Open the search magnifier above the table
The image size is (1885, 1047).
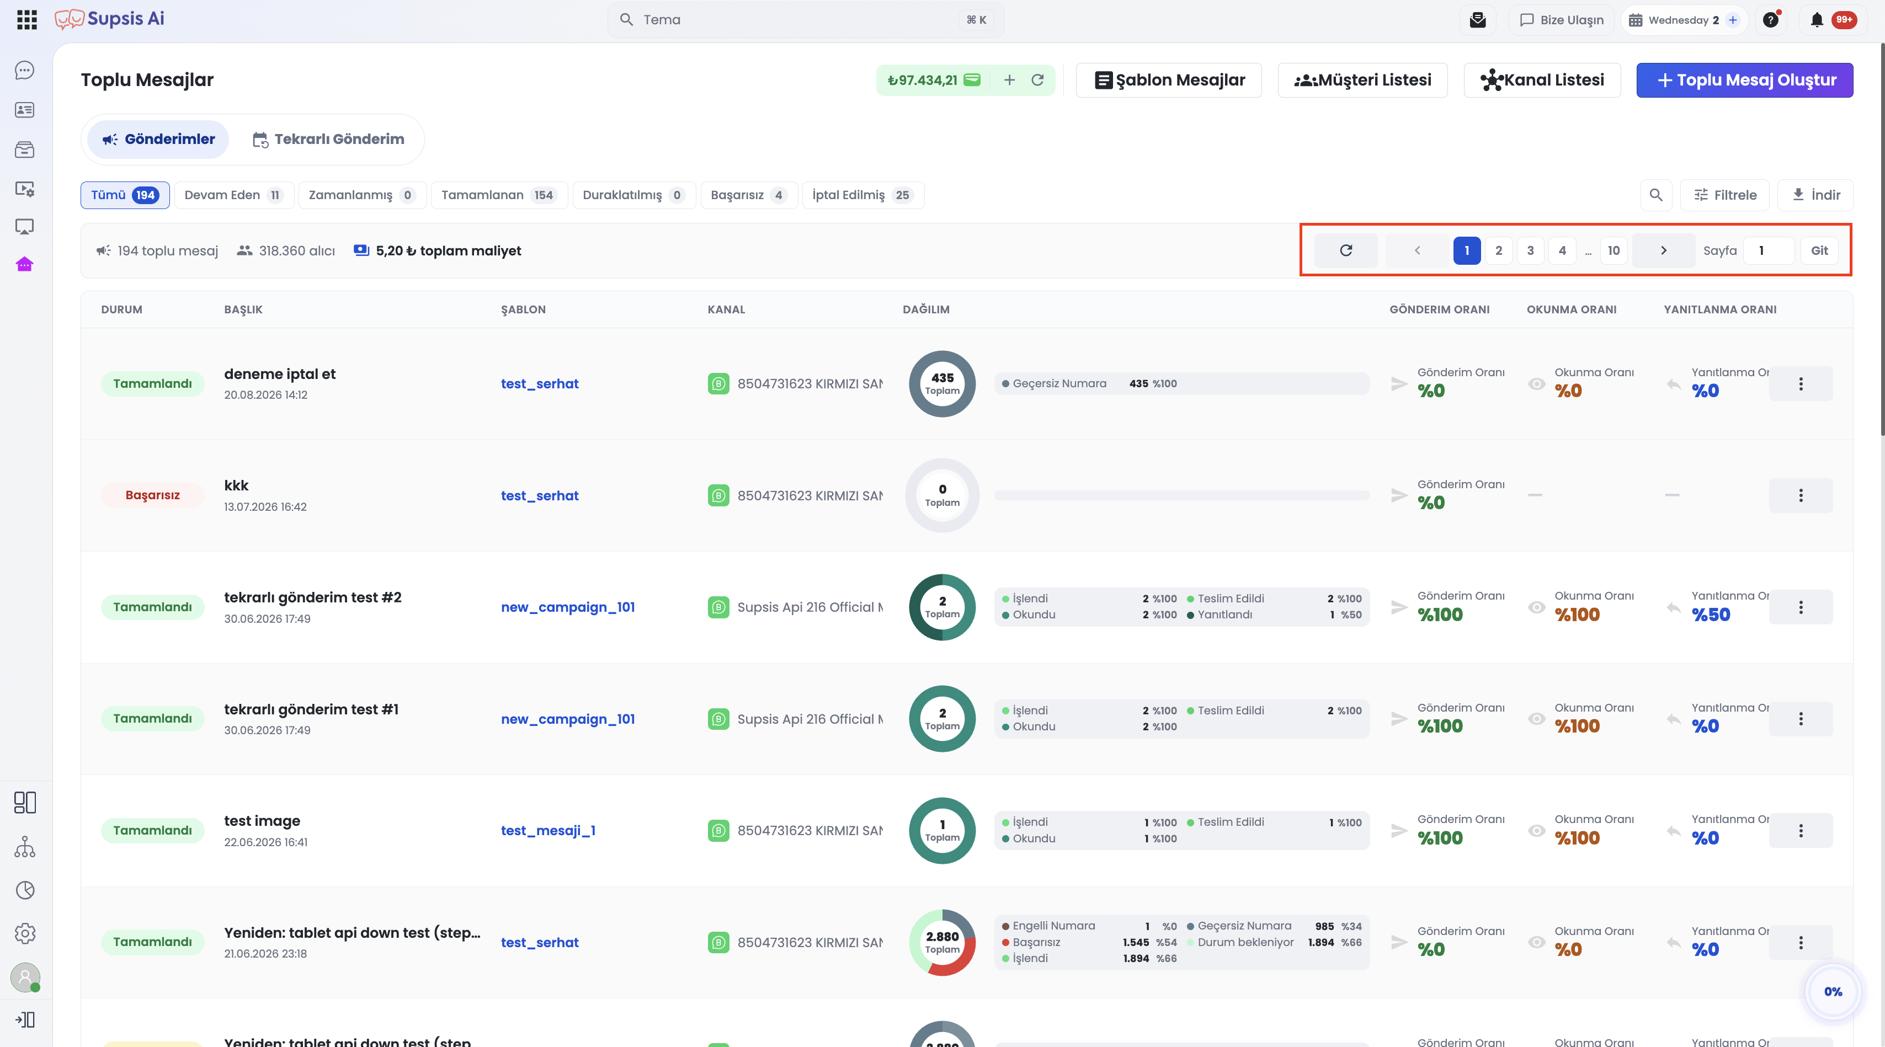(x=1656, y=195)
